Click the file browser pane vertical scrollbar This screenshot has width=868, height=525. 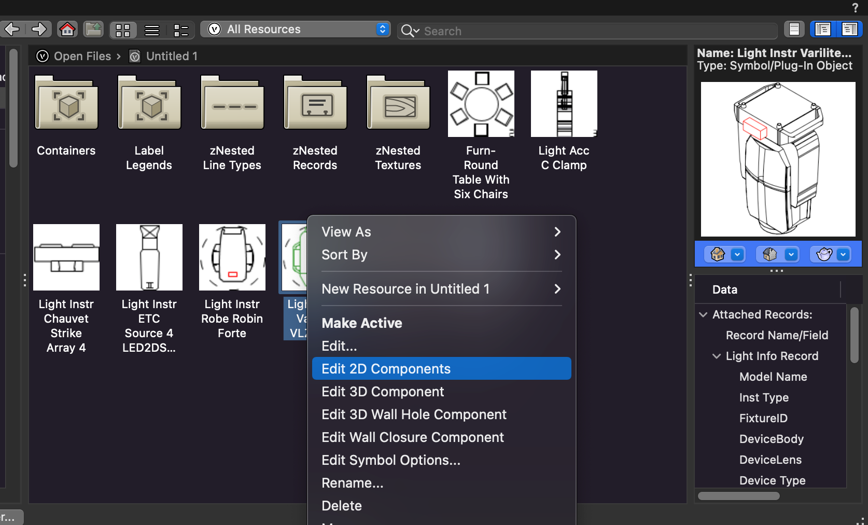13,108
